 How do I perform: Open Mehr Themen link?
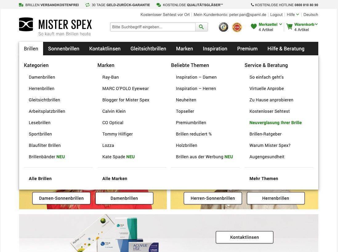pos(264,179)
